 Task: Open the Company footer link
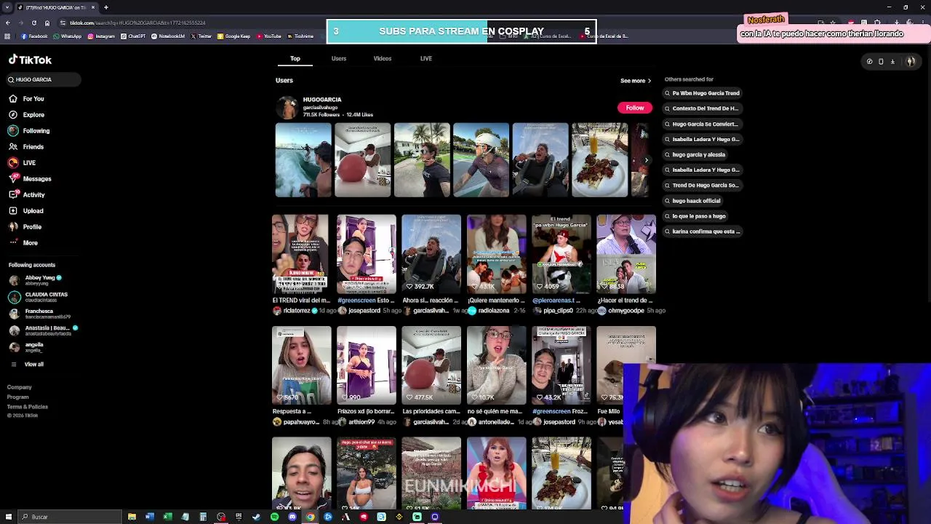click(x=20, y=387)
